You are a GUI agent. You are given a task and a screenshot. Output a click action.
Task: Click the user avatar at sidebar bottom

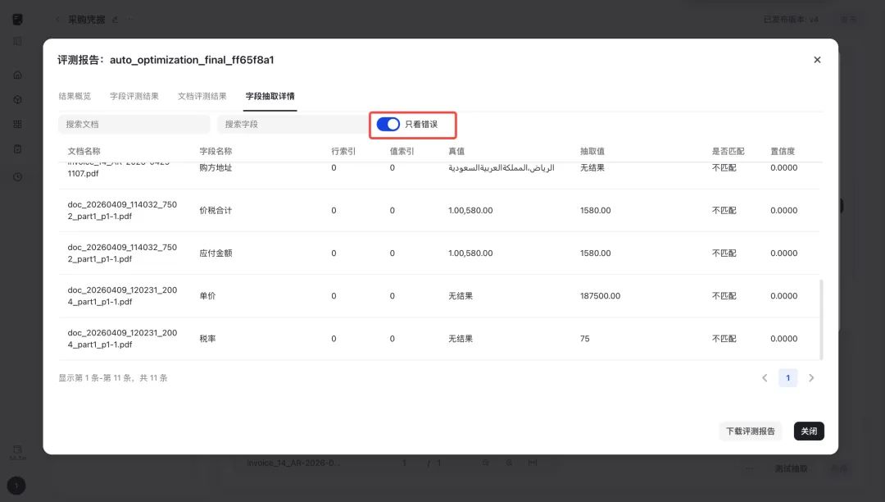click(16, 486)
